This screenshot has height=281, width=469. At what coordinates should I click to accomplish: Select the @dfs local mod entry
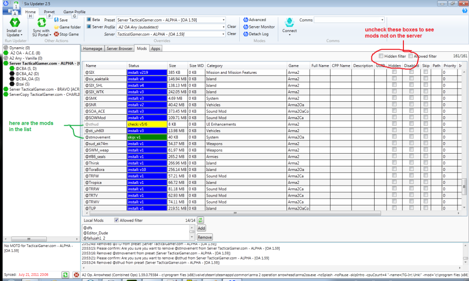click(x=88, y=228)
